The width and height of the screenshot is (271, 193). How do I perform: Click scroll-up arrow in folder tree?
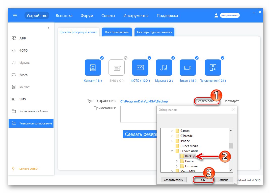pyautogui.click(x=231, y=131)
